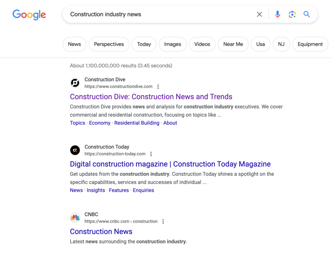Enable the Equipment search filter
The width and height of the screenshot is (331, 257).
click(x=310, y=44)
